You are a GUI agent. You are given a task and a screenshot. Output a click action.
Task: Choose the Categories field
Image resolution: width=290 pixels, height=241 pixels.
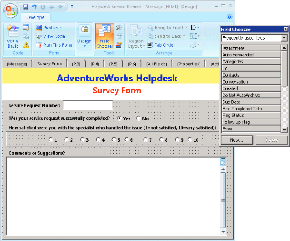(251, 62)
